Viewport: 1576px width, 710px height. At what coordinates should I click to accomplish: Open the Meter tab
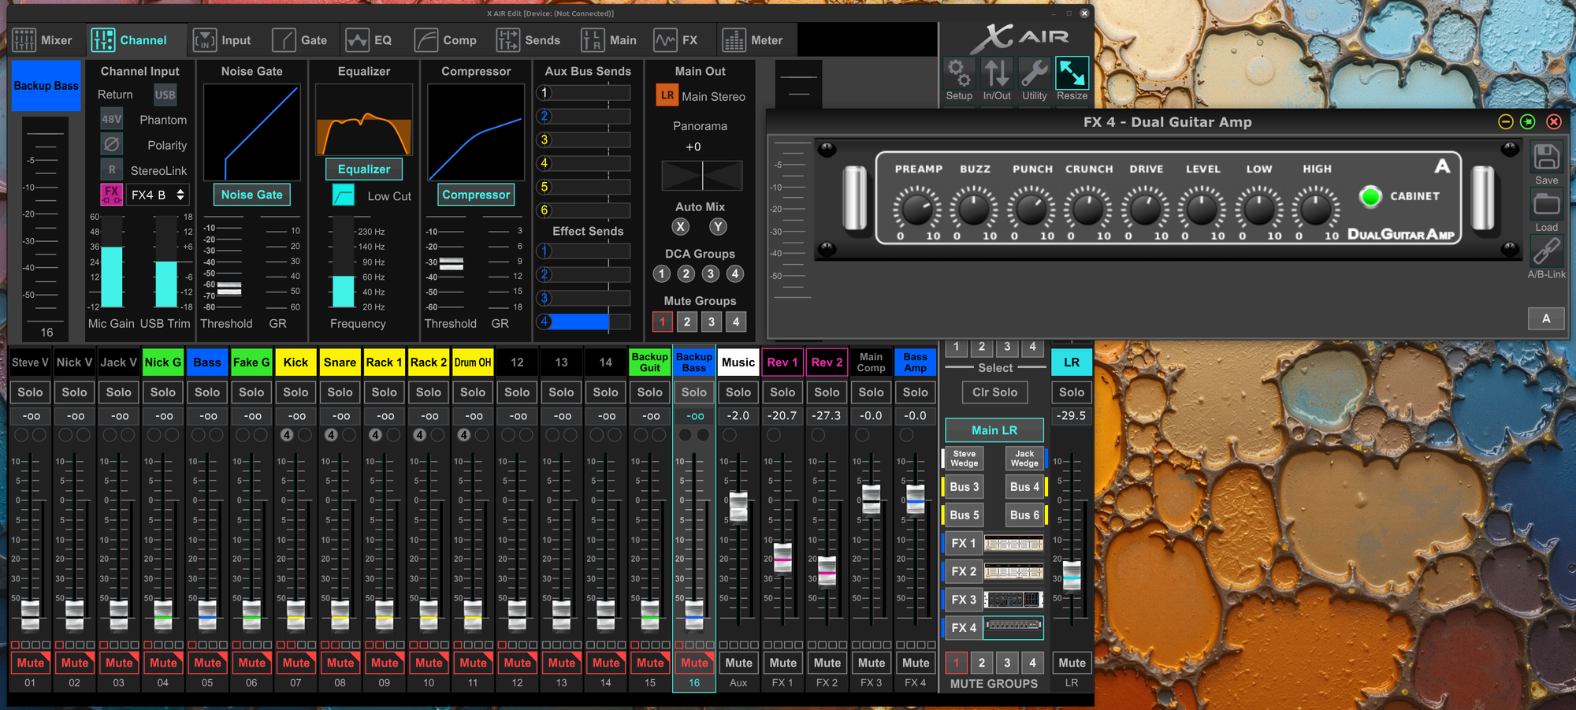click(753, 40)
